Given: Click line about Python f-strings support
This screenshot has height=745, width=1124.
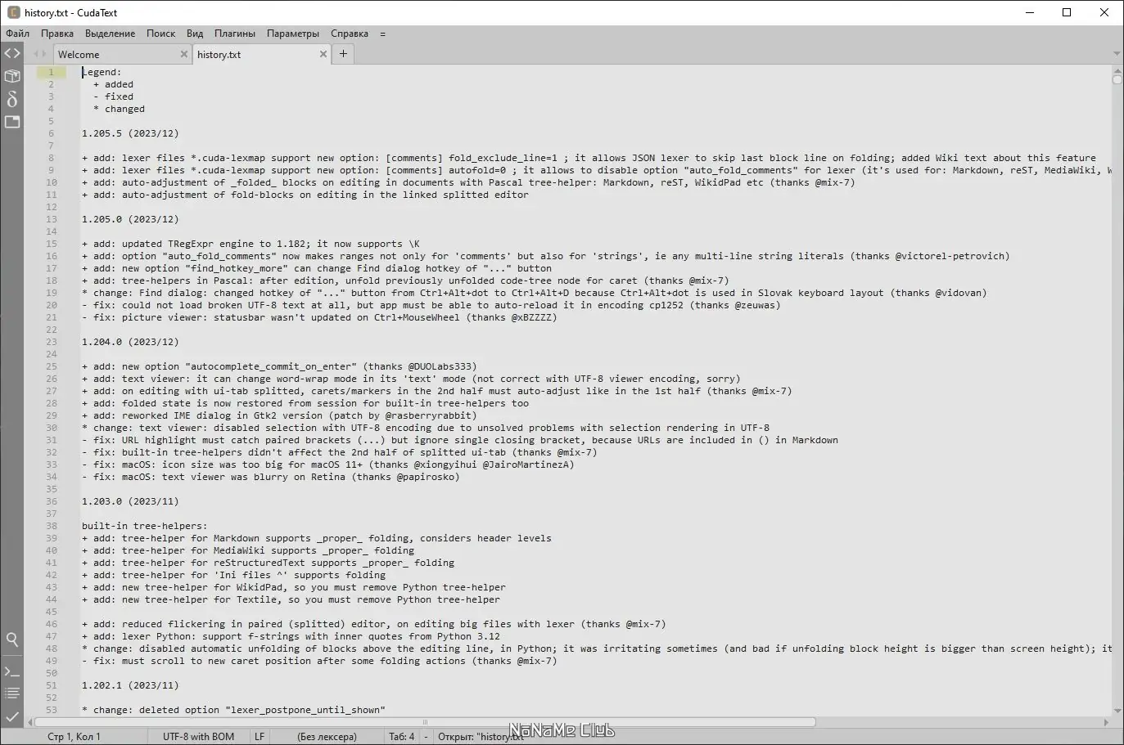Looking at the screenshot, I should tap(291, 636).
